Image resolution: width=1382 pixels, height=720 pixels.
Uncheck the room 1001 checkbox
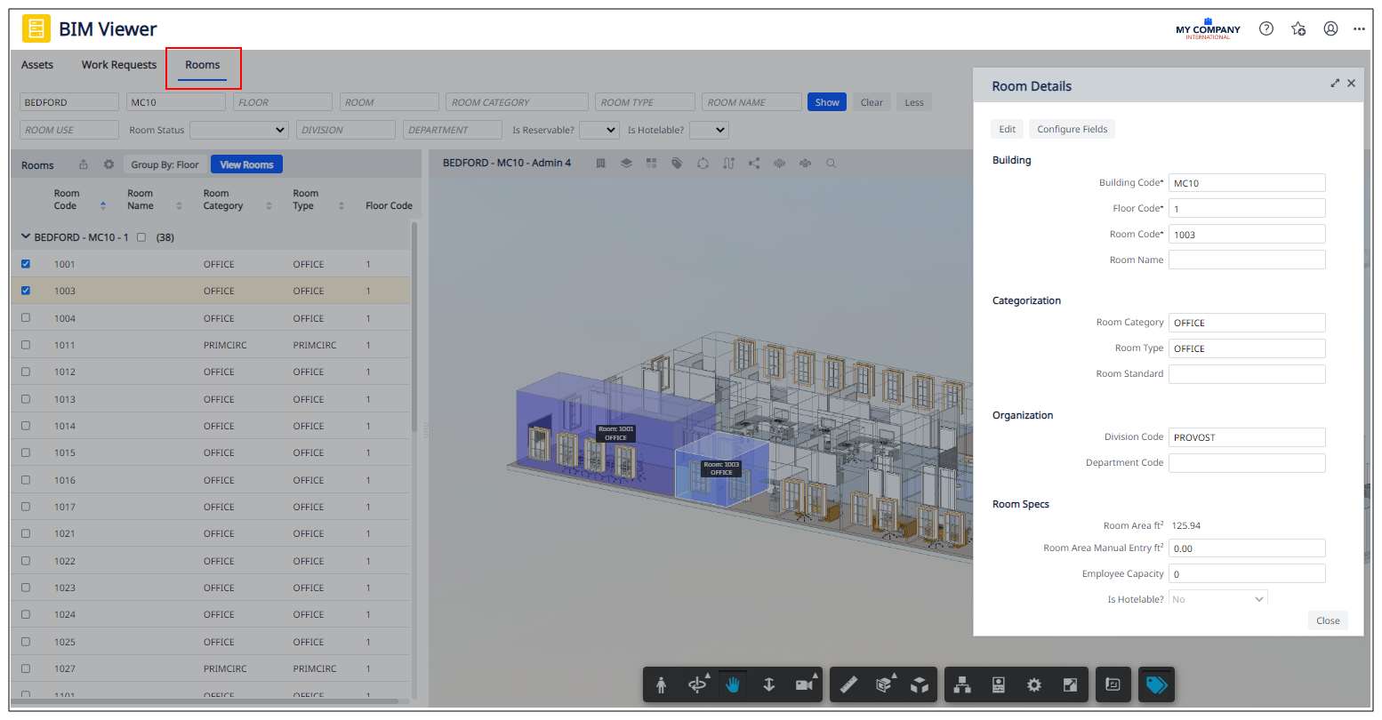coord(26,264)
